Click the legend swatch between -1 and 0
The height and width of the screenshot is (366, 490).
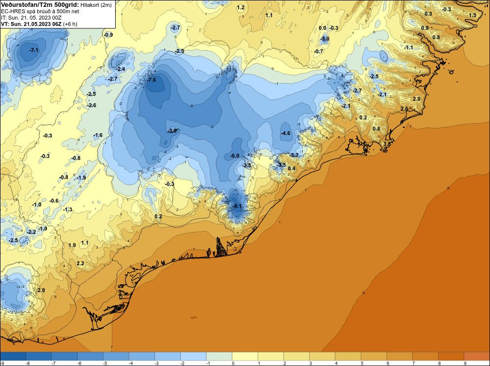point(219,356)
